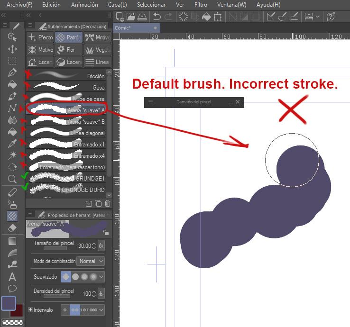Expand Intervalo plus settings

[30, 310]
